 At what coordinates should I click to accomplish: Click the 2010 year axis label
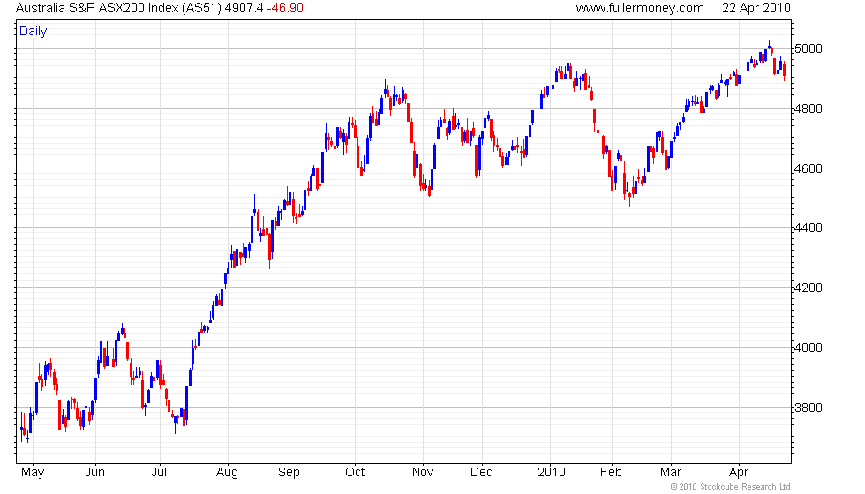[552, 473]
